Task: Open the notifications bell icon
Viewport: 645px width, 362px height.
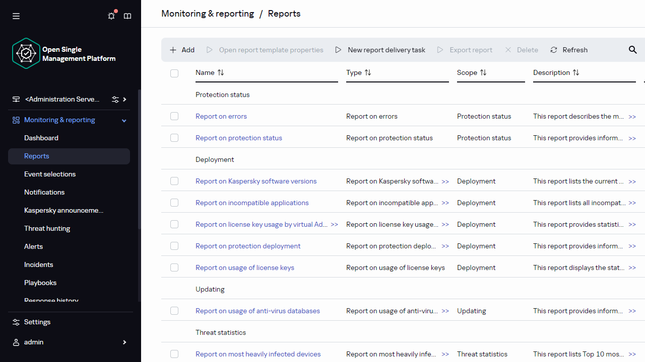Action: 111,16
